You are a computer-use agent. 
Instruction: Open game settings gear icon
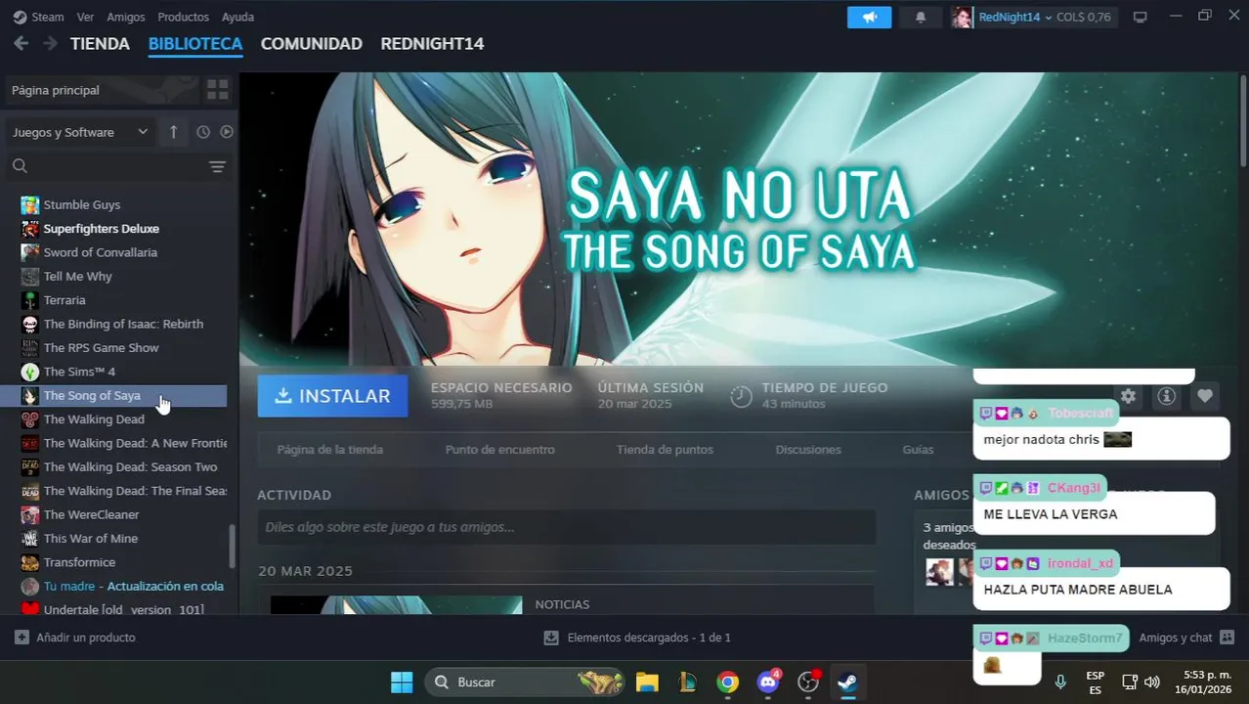(1128, 396)
